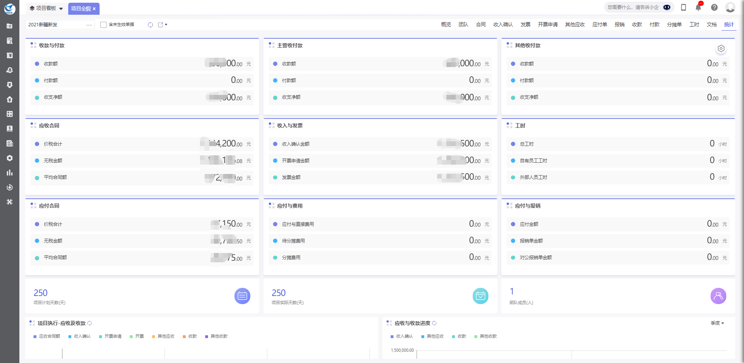
Task: Click the bar chart icon in sidebar
Action: (x=10, y=173)
